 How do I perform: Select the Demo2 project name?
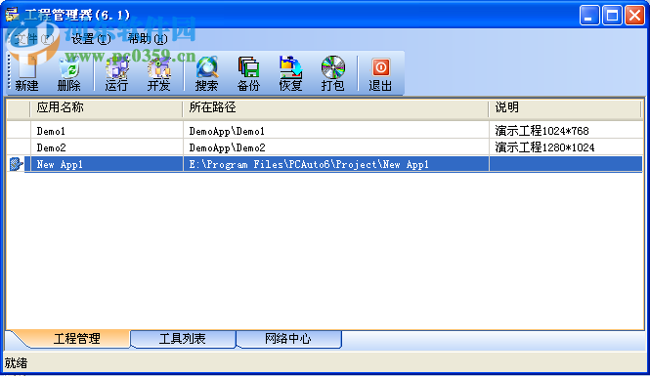coord(51,147)
